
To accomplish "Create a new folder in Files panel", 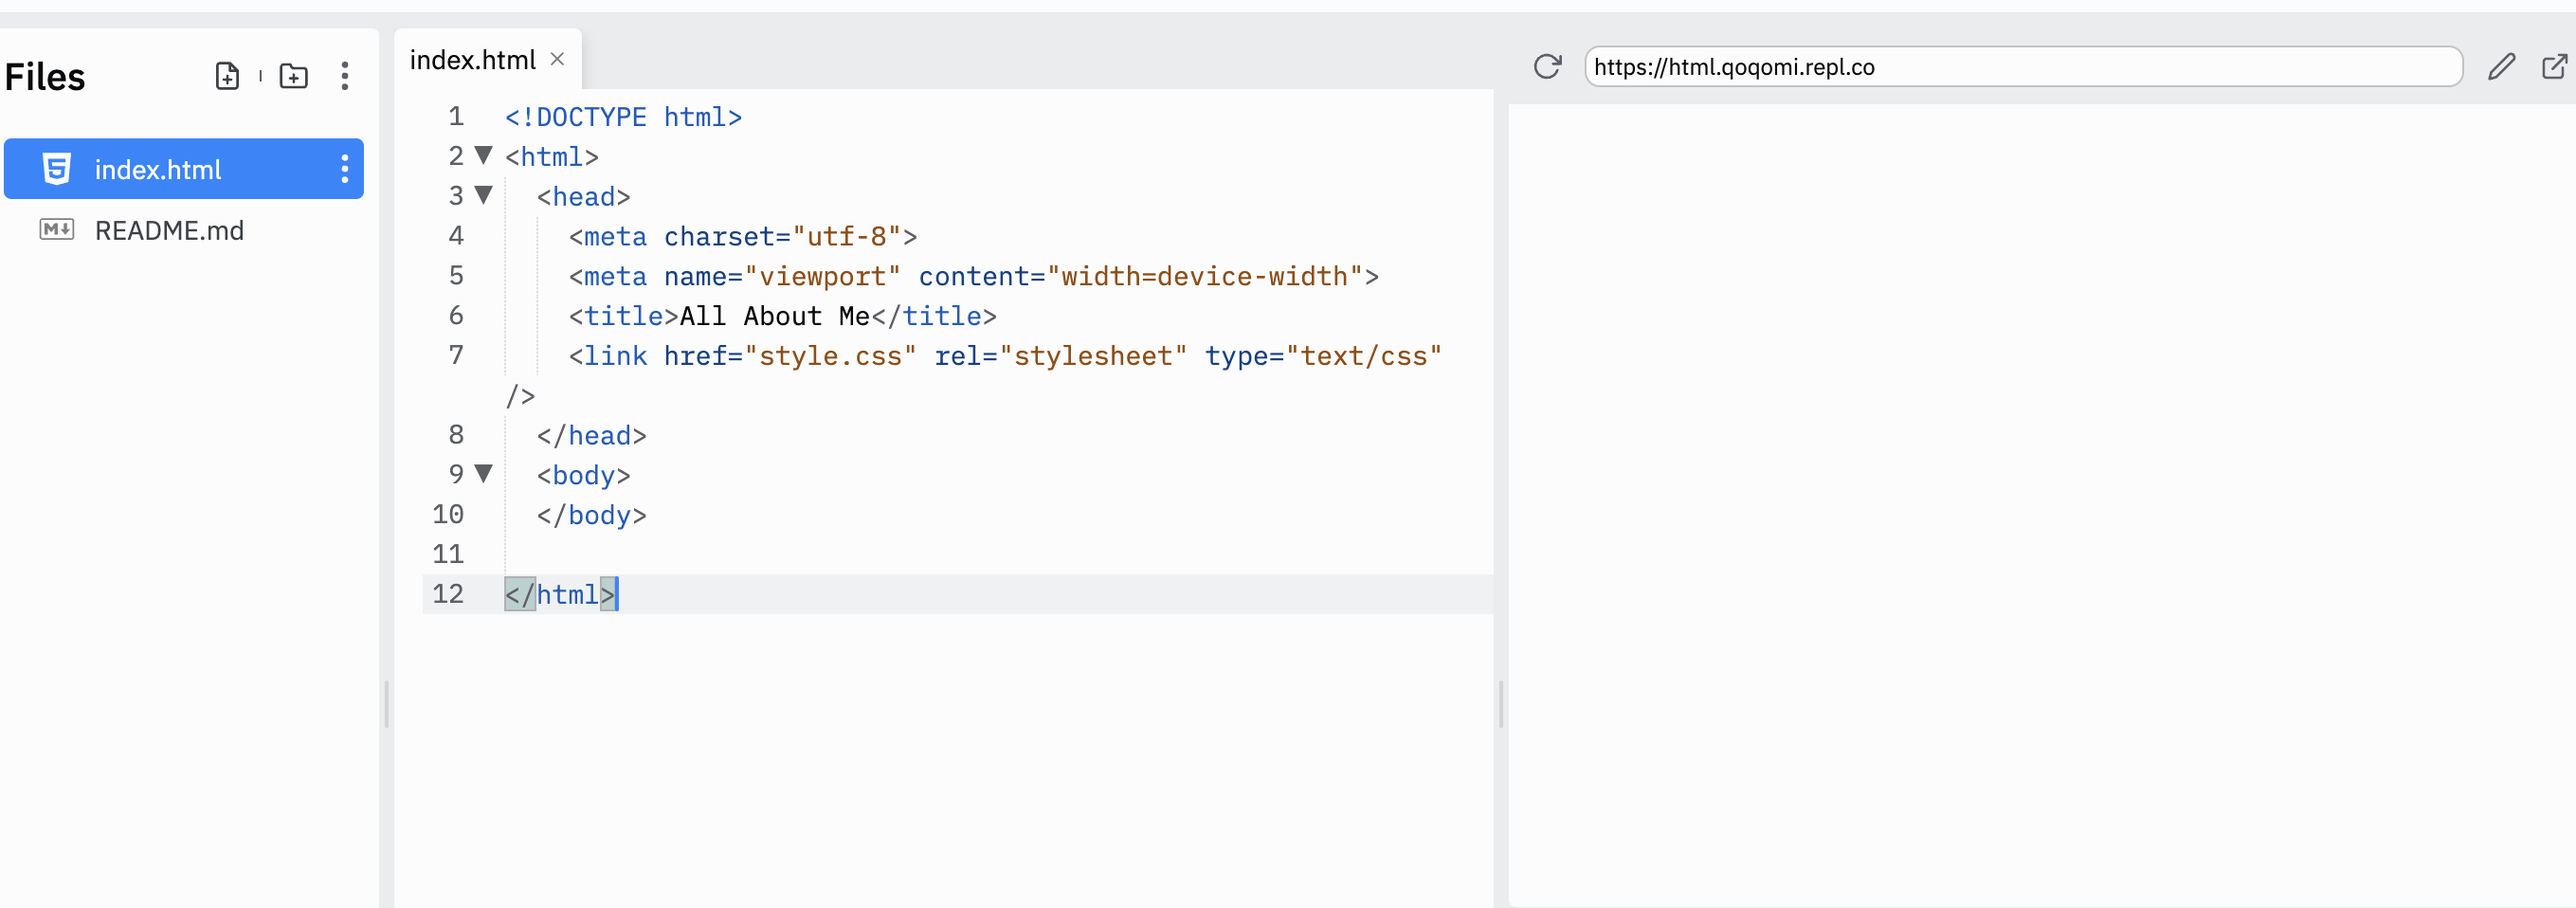I will (293, 75).
